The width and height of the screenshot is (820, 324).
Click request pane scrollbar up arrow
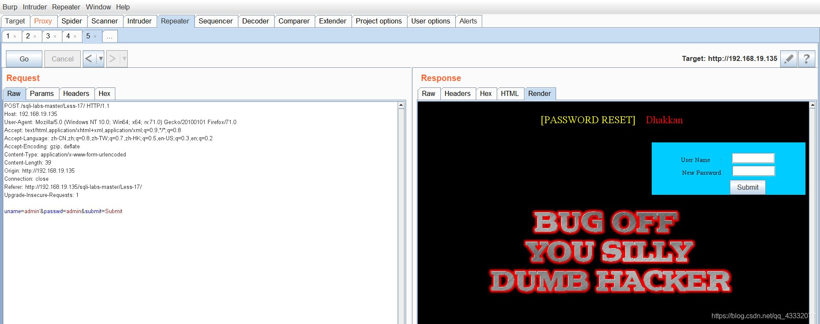coord(401,105)
